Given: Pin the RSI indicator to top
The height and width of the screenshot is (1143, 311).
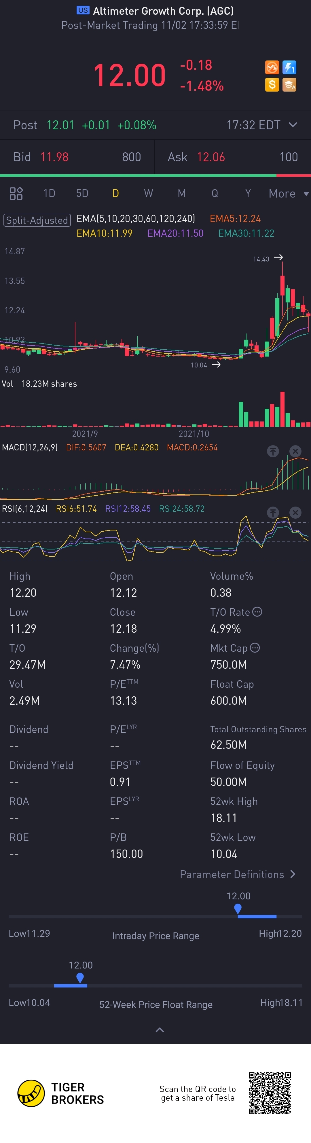Looking at the screenshot, I should point(273,513).
